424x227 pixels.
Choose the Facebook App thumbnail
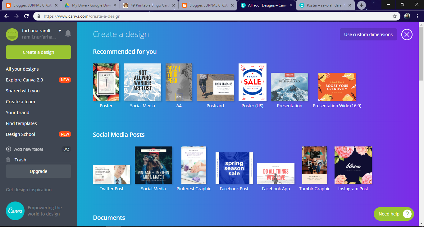pos(276,173)
